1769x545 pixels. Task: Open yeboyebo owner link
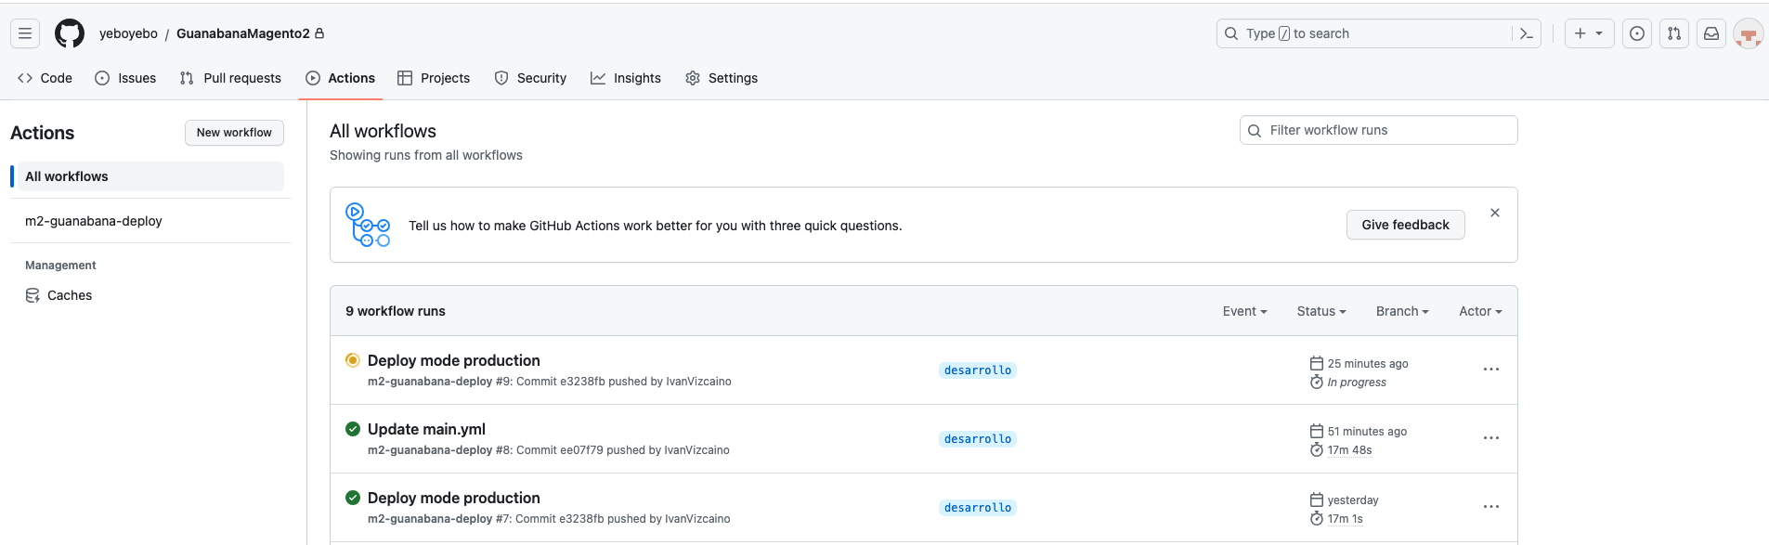(128, 33)
